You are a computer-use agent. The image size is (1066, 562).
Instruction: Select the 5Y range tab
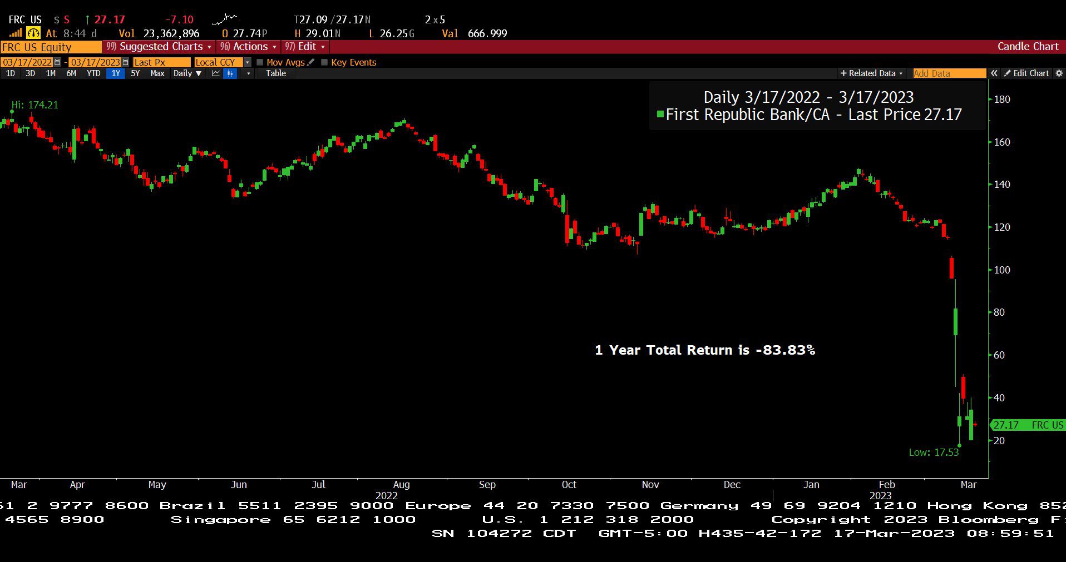point(135,73)
